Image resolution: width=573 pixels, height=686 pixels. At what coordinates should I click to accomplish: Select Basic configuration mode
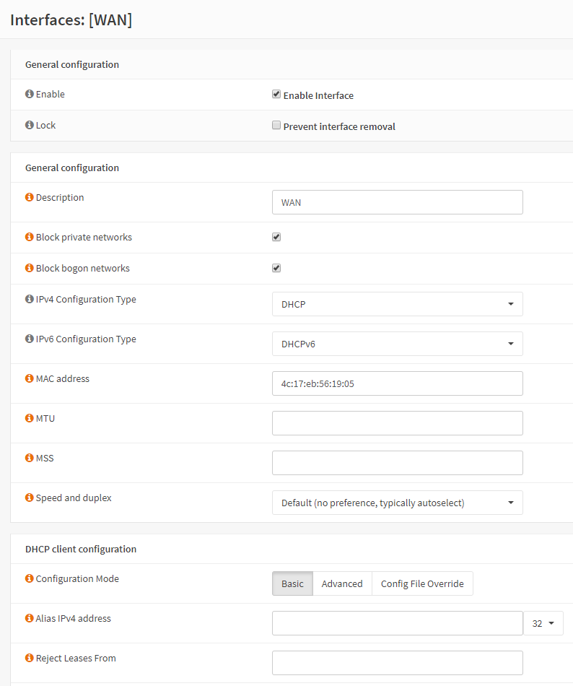coord(292,583)
